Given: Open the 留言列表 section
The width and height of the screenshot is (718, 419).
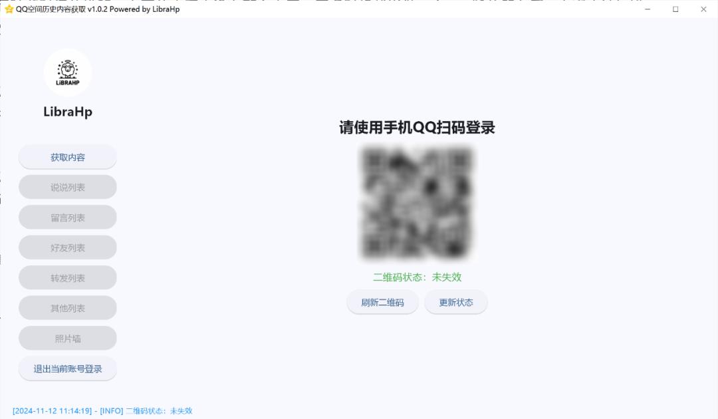Looking at the screenshot, I should (67, 217).
